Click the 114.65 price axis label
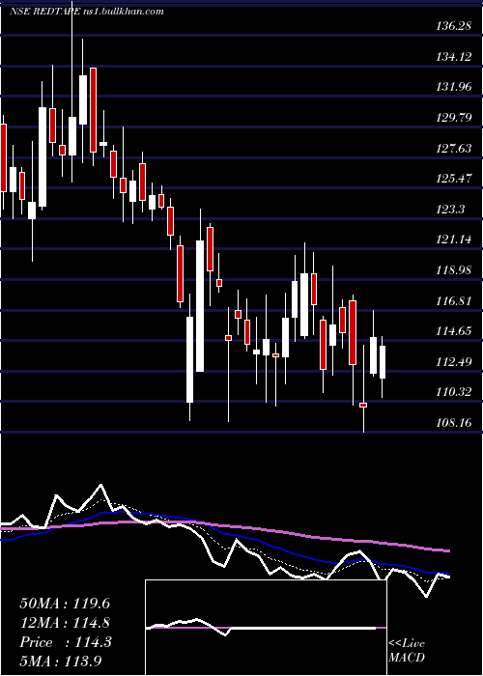This screenshot has width=483, height=676. pos(453,331)
